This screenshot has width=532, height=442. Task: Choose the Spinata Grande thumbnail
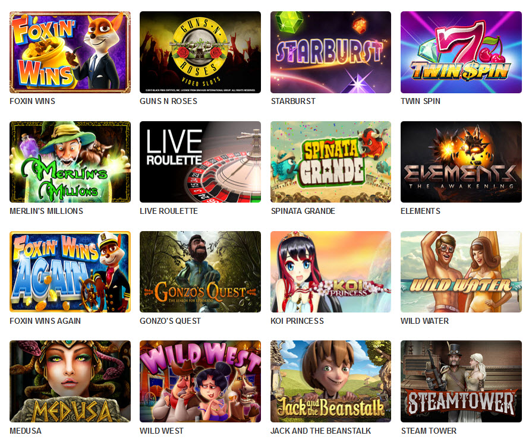[x=331, y=162]
